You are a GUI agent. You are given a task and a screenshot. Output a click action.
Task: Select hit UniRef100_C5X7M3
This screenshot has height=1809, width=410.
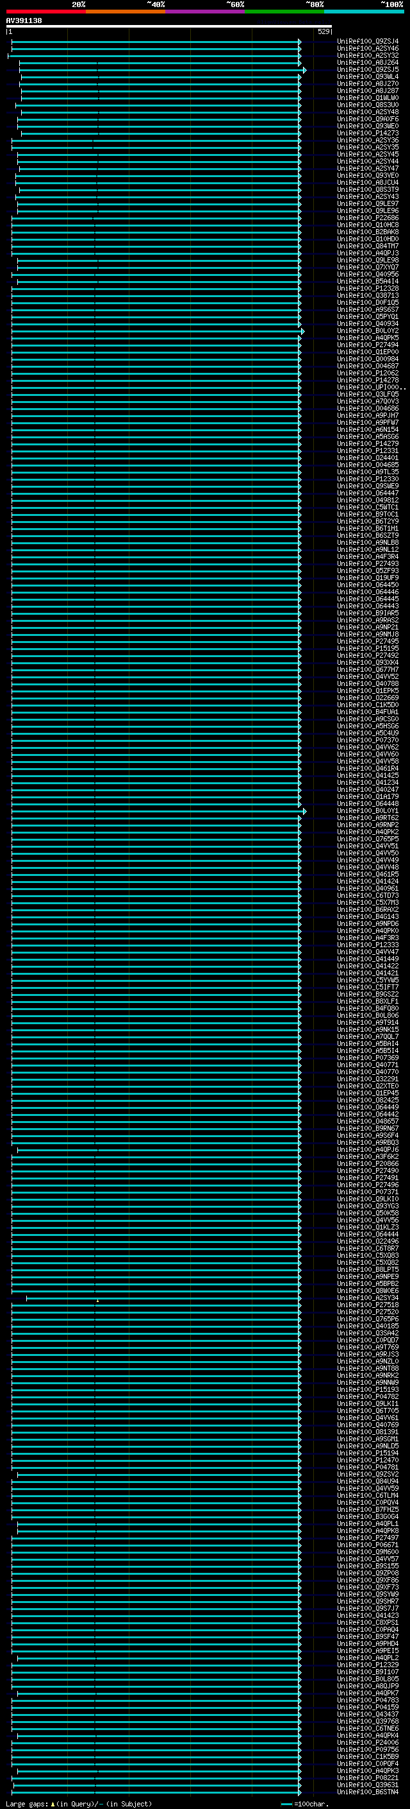coord(367,903)
